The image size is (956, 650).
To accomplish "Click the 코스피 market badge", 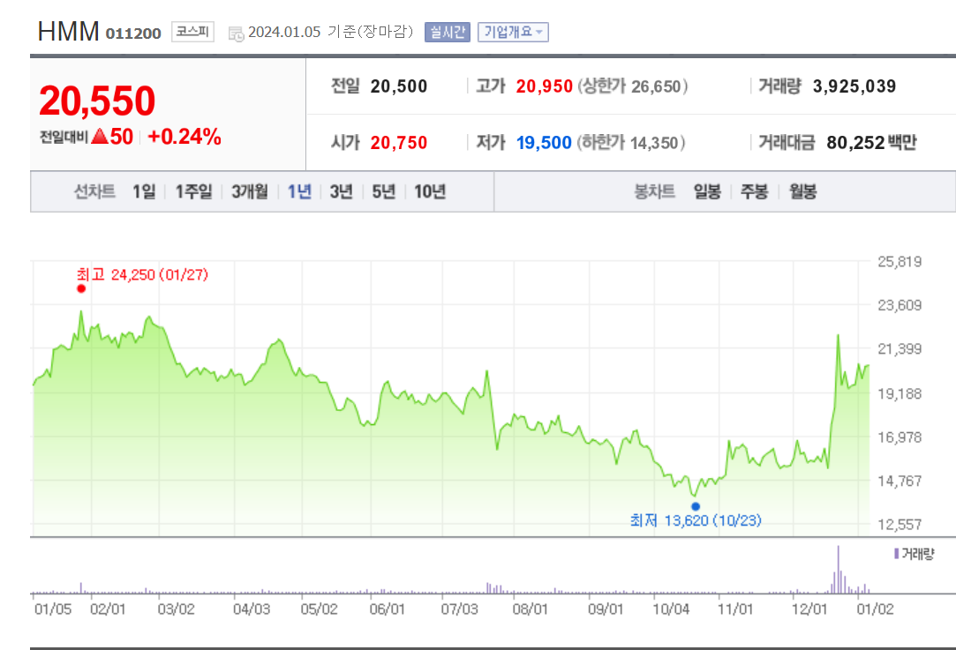I will (x=192, y=31).
